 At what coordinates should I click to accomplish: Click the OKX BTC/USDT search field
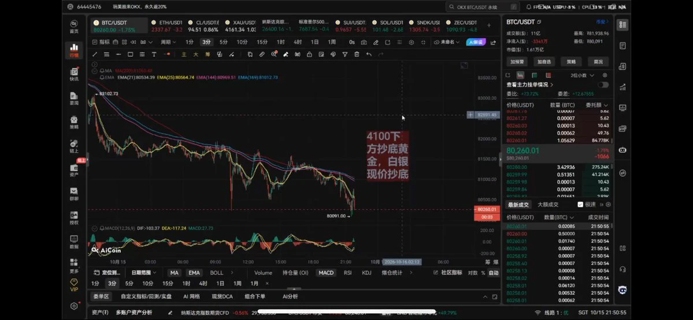(482, 7)
